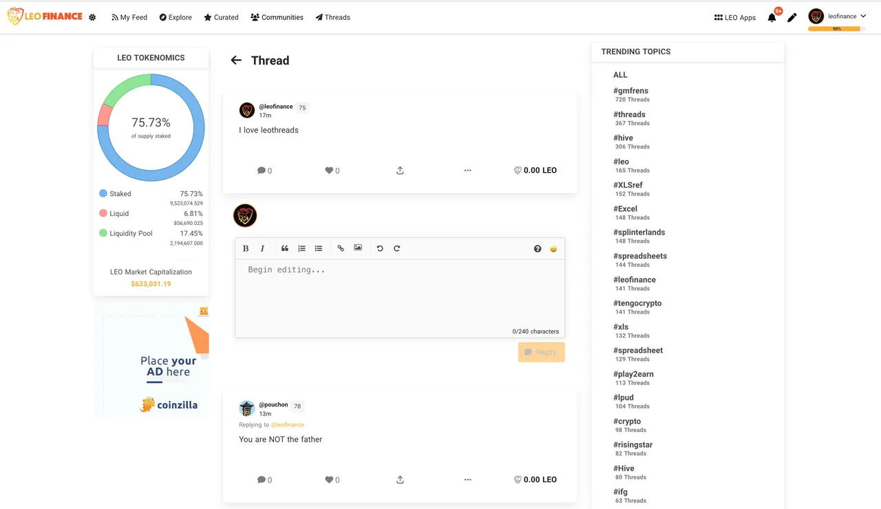Open the notifications bell
This screenshot has width=881, height=509.
[x=772, y=18]
